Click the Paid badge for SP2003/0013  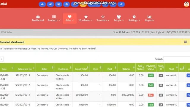[x=151, y=75]
